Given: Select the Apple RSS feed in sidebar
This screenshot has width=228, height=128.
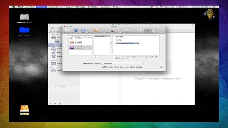Looking at the screenshot, I should coord(57,70).
